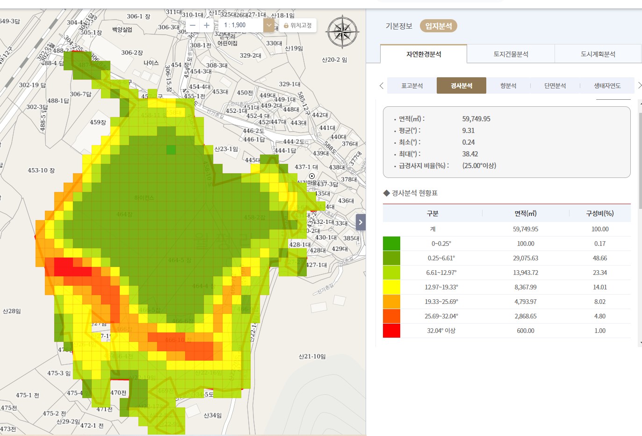Viewport: 642px width, 436px height.
Task: Click the 평균 value 9.31
Action: click(x=469, y=131)
